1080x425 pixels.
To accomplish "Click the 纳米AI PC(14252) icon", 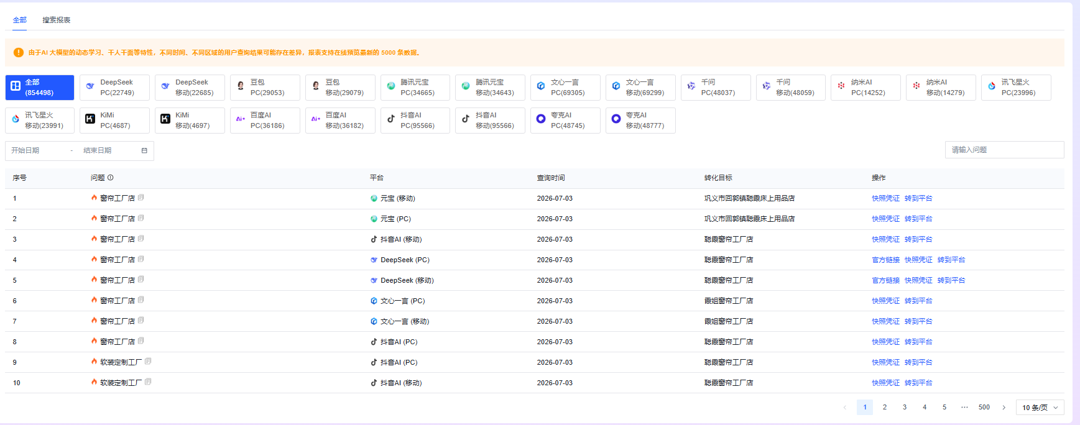I will point(841,86).
